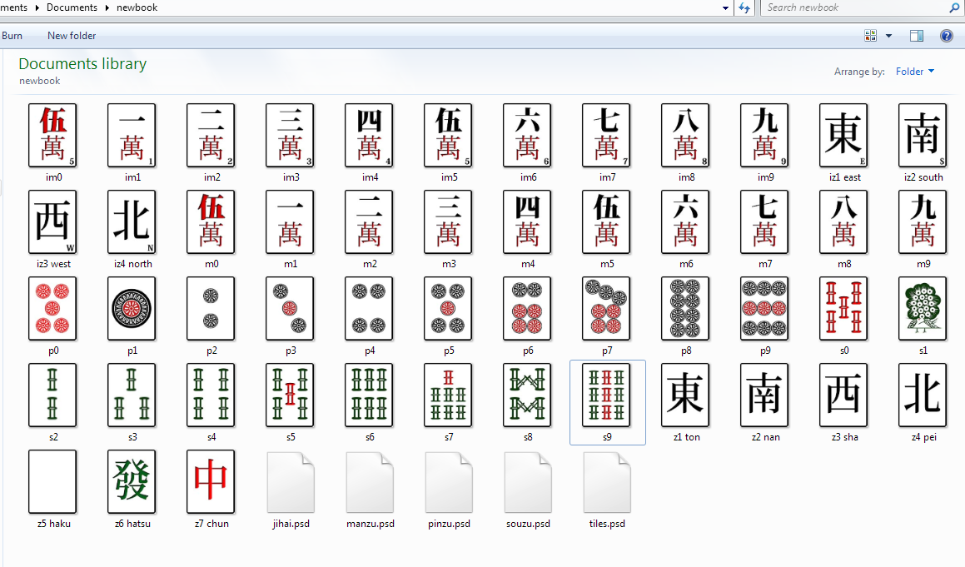Click the file name label s7

[x=450, y=437]
